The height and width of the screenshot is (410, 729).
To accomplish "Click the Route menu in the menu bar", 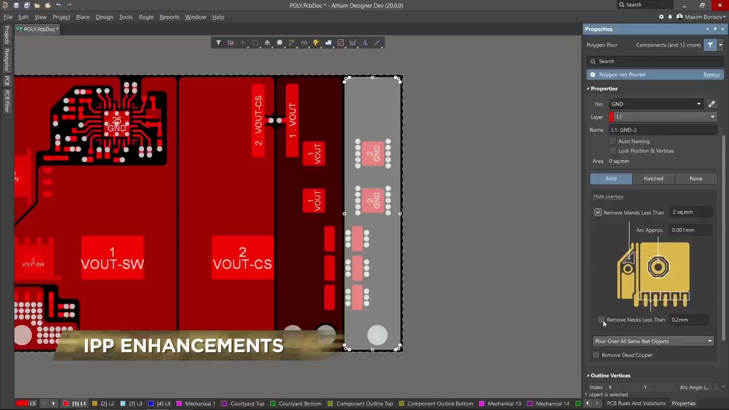I will coord(146,17).
